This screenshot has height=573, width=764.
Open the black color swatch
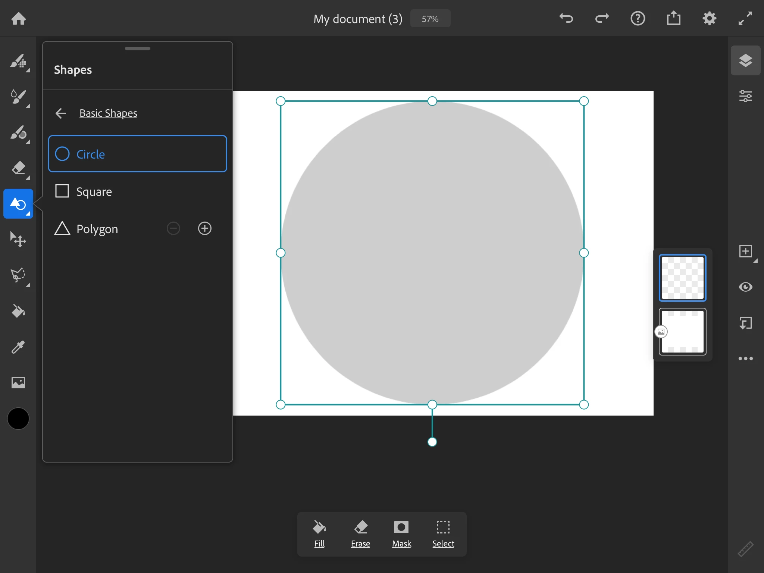click(x=18, y=419)
